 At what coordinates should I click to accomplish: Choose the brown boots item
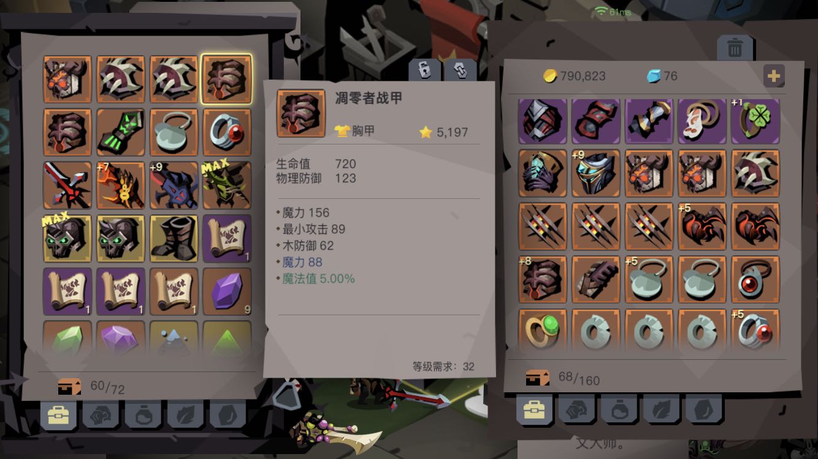coord(174,238)
